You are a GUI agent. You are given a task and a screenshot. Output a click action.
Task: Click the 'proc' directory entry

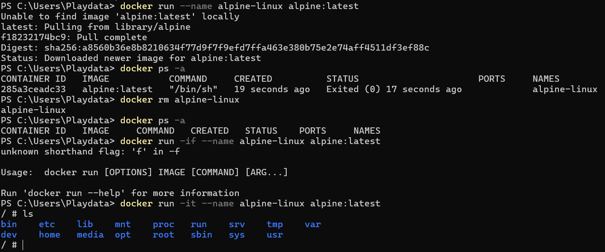pyautogui.click(x=164, y=224)
